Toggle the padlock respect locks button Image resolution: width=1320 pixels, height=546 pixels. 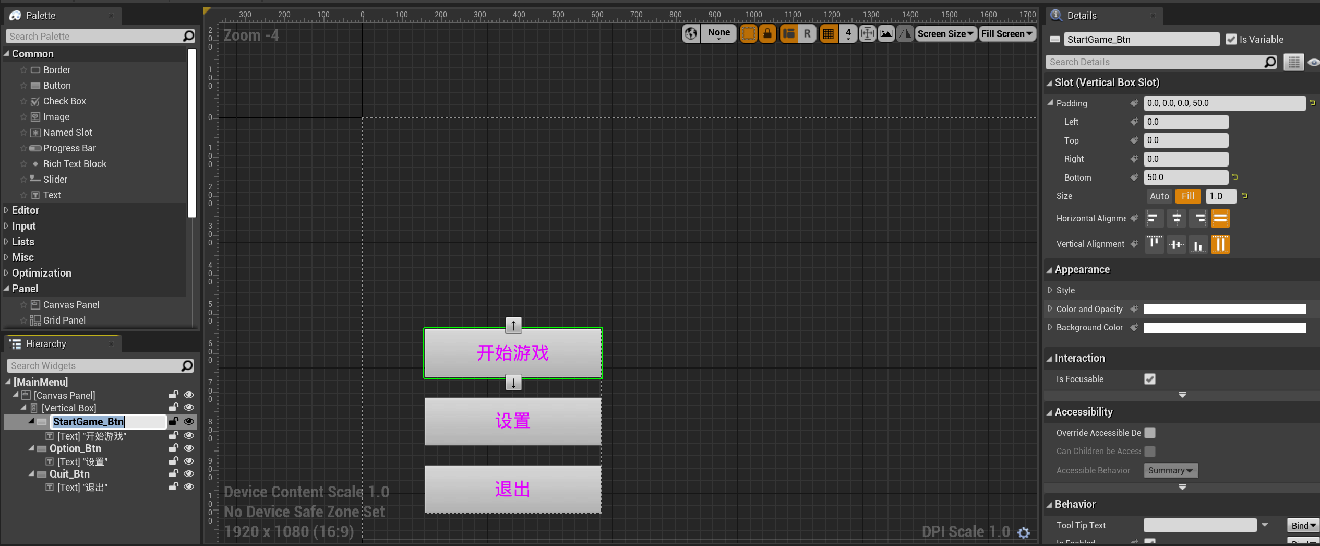tap(767, 34)
